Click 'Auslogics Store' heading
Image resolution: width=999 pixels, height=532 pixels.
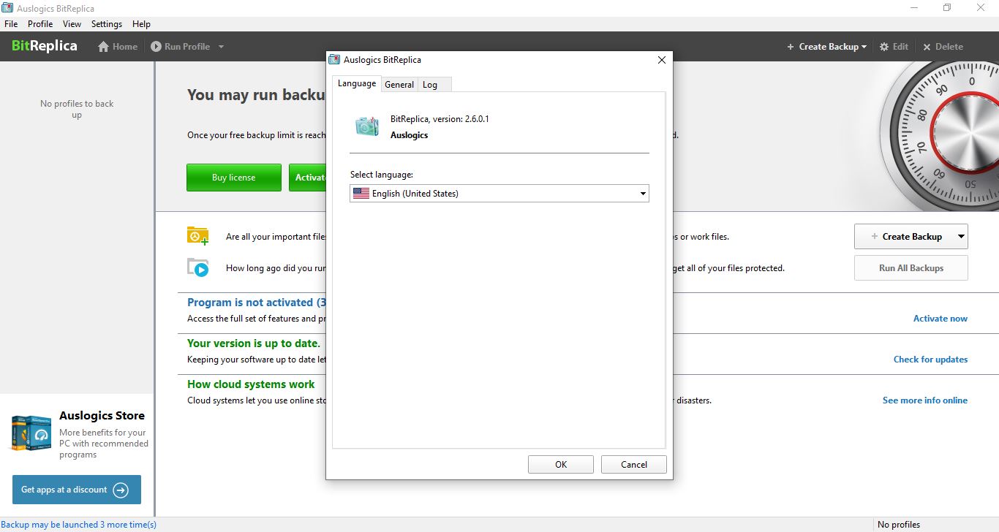[102, 416]
